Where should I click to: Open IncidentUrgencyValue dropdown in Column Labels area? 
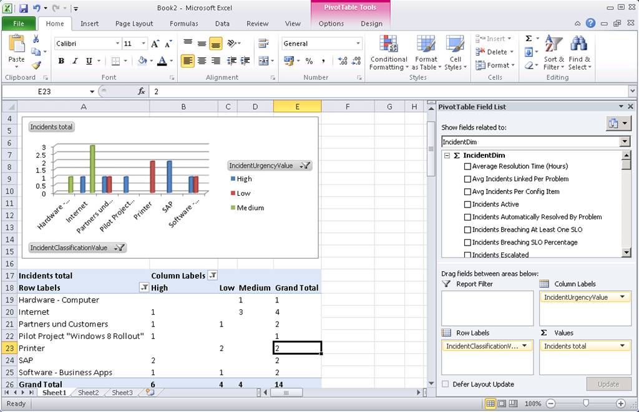click(x=623, y=297)
